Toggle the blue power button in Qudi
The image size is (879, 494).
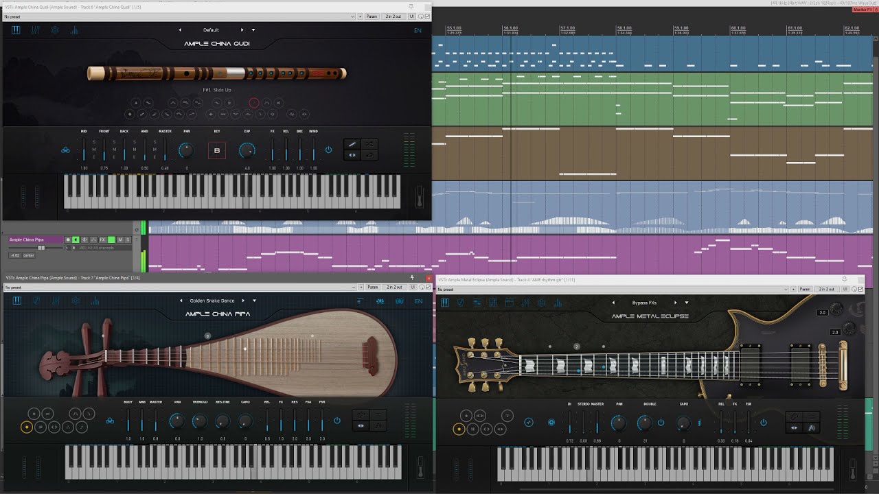tap(328, 150)
